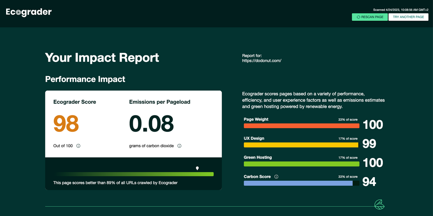Click the orange Page Weight bar
Screen dimensions: 433x216
tap(302, 126)
